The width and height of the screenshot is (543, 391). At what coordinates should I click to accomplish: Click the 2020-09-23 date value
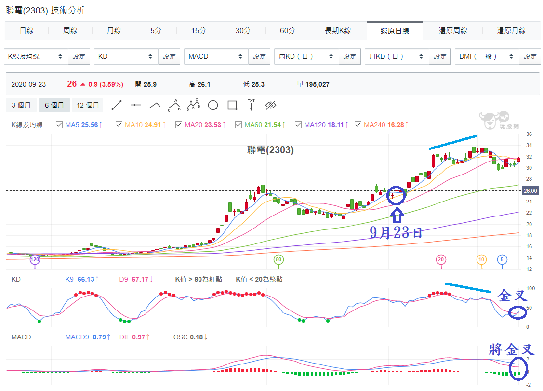[28, 84]
